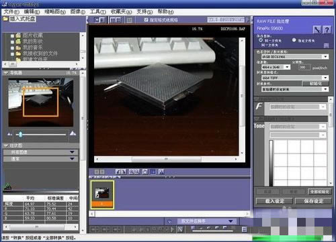Open the 工具(T) menu

(x=98, y=11)
